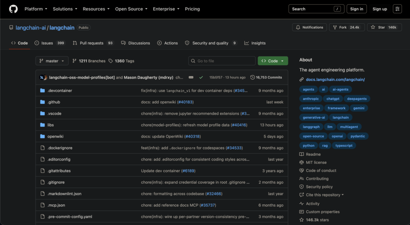Select the anthropic topic tag
Viewport: 410px width, 225px height.
point(311,99)
